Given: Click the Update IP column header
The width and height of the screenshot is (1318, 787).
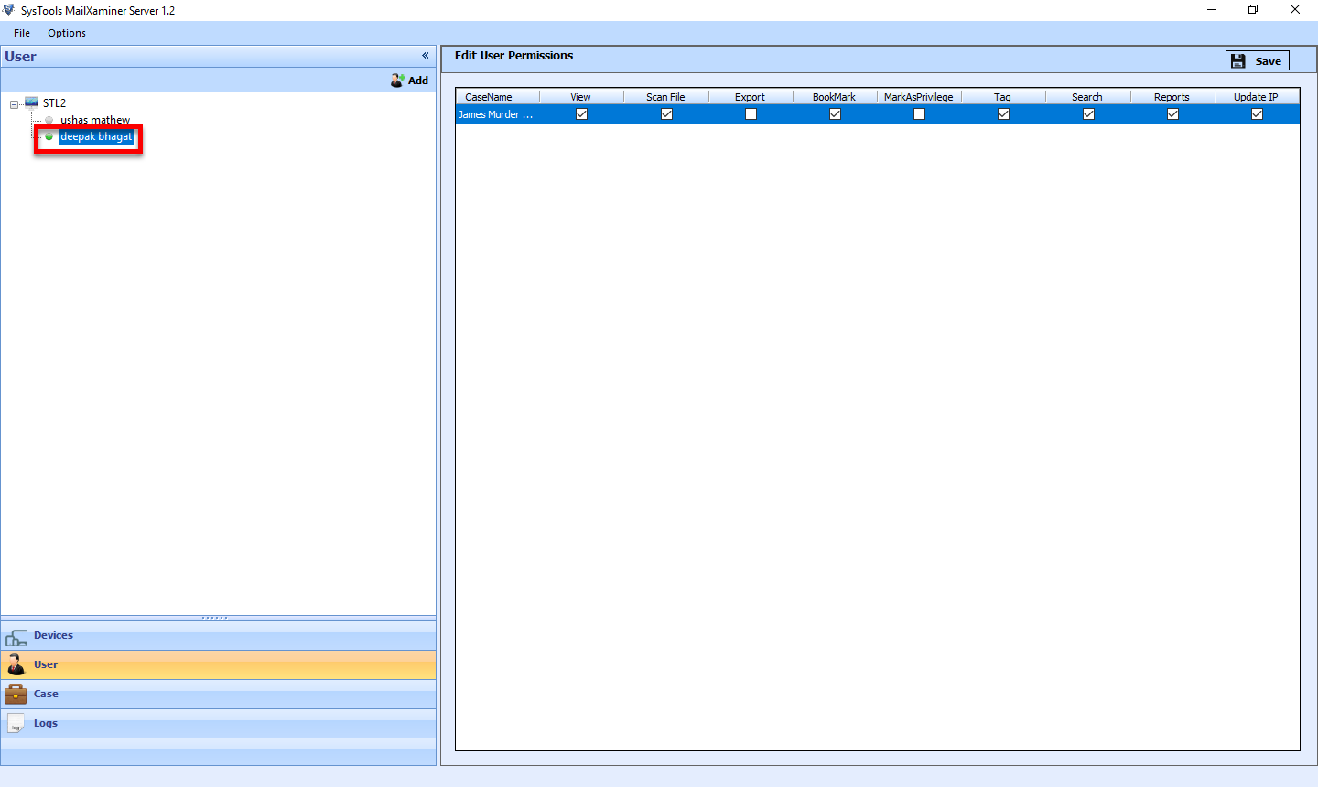Looking at the screenshot, I should (x=1257, y=97).
